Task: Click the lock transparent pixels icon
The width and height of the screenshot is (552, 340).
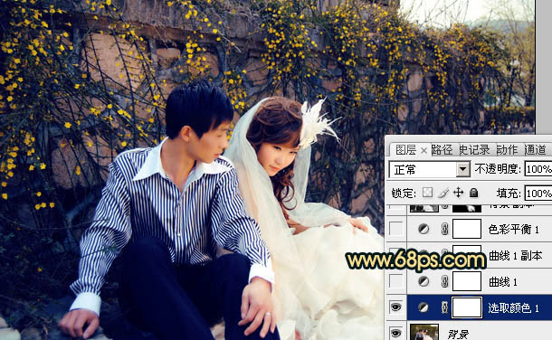Action: click(x=427, y=193)
